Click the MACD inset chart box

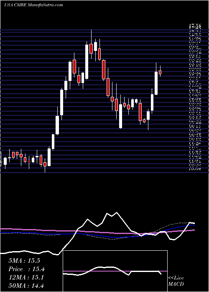pyautogui.click(x=115, y=271)
